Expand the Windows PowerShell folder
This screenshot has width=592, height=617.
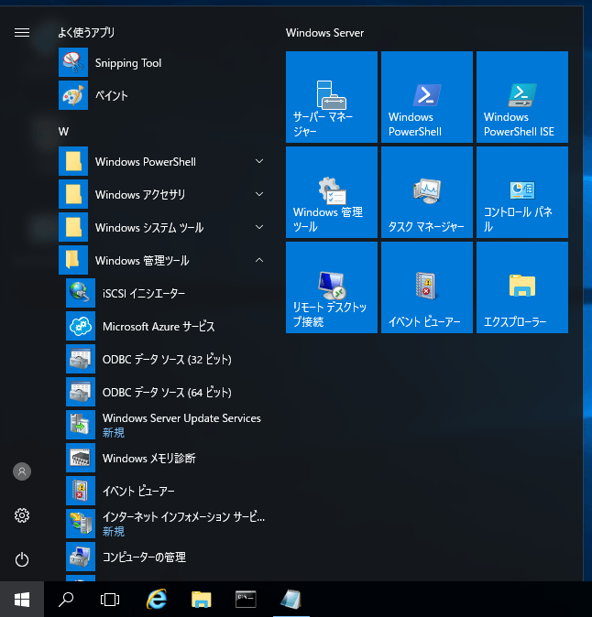161,162
